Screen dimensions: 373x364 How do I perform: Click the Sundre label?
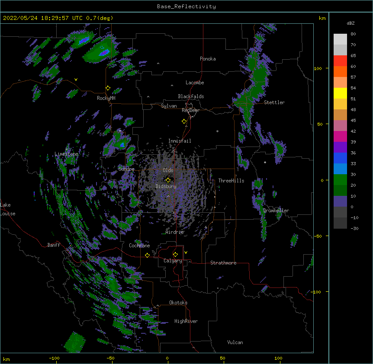pyautogui.click(x=126, y=169)
